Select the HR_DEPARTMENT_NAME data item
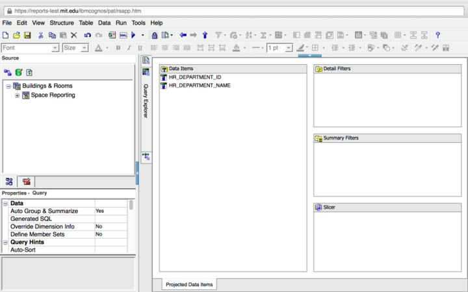 [x=200, y=85]
